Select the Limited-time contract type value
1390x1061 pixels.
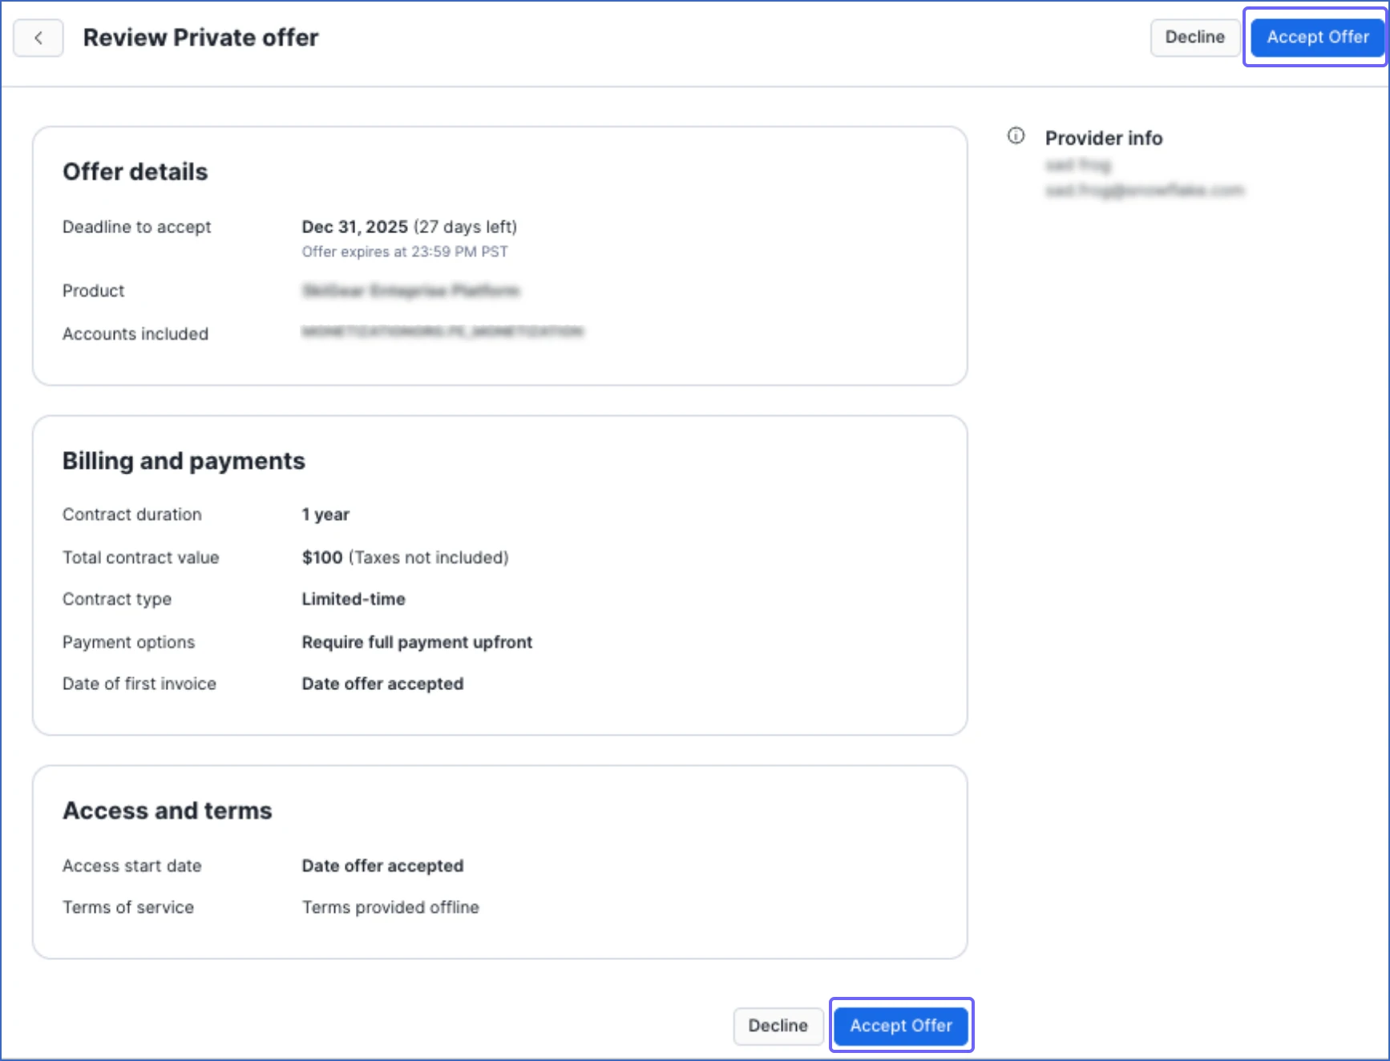click(354, 599)
